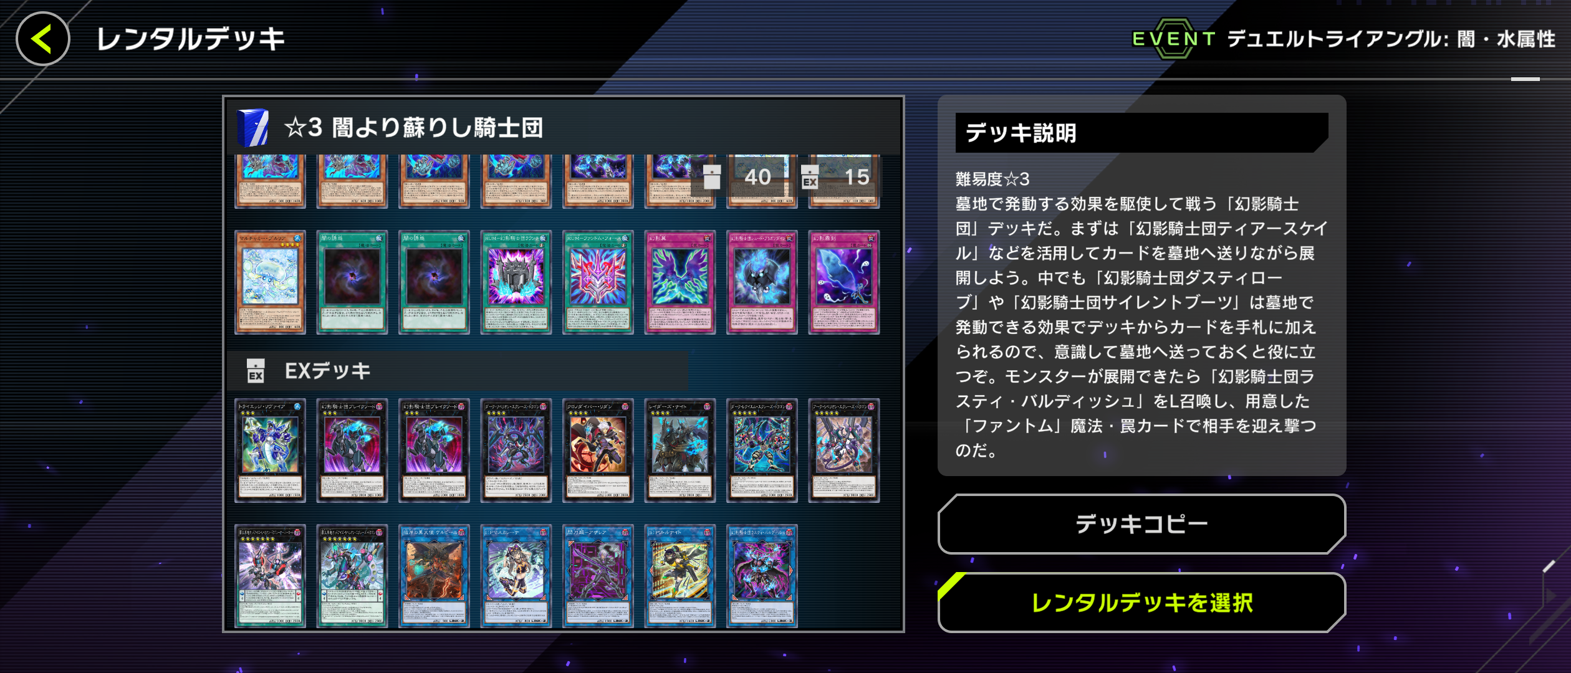1571x673 pixels.
Task: Open the last card in first EX row
Action: tap(844, 451)
